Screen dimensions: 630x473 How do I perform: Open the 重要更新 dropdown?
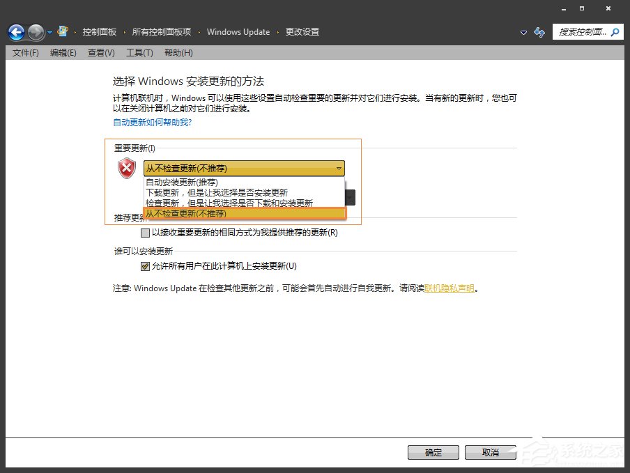coord(339,168)
